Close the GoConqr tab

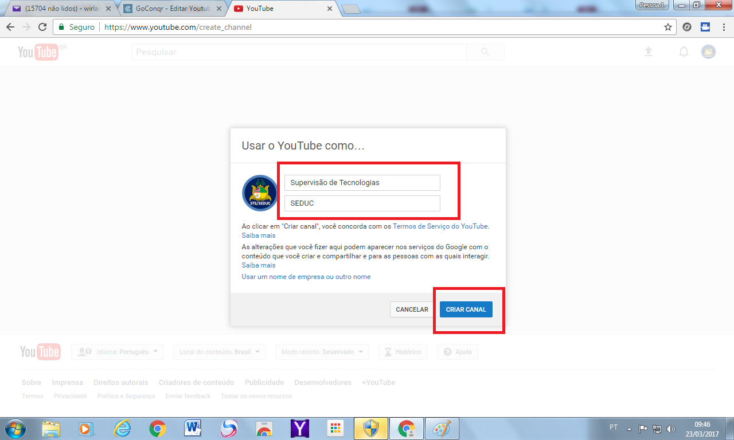click(x=218, y=9)
